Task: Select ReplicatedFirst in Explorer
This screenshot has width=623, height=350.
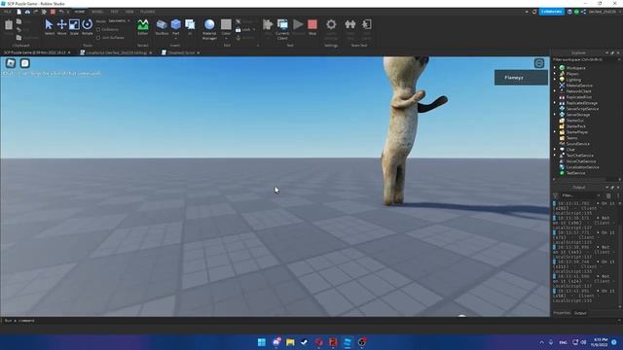Action: tap(578, 97)
